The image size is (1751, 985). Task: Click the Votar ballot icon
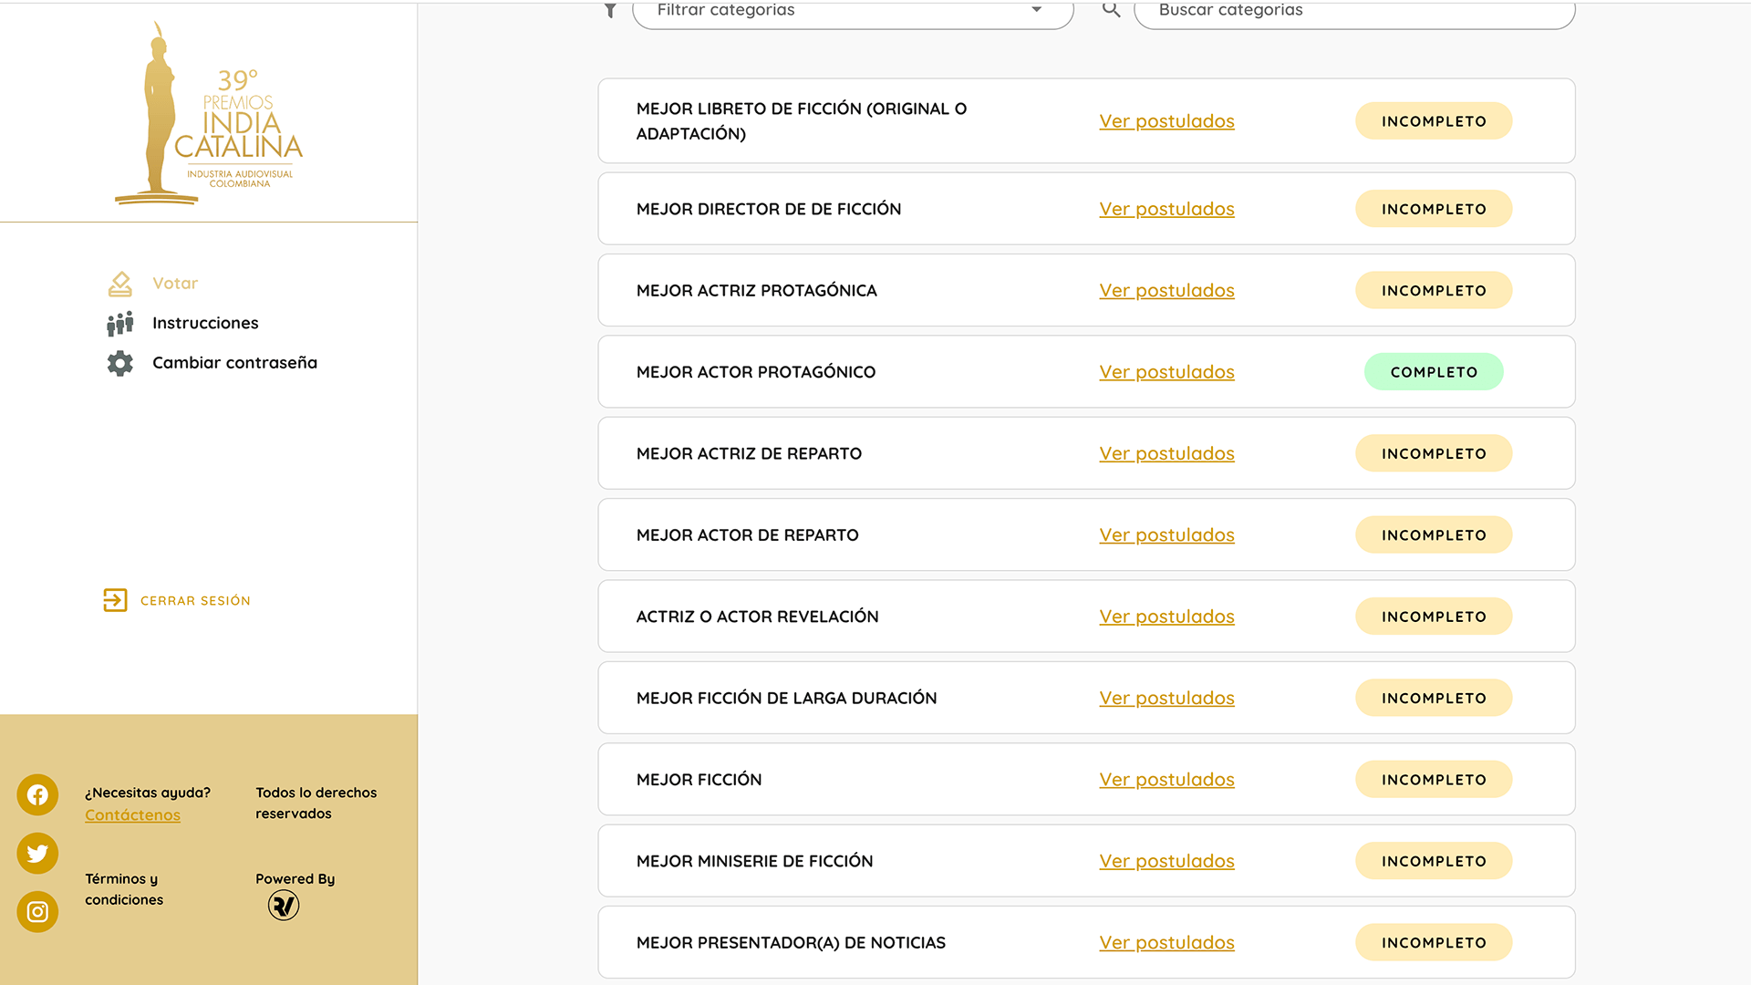coord(119,284)
